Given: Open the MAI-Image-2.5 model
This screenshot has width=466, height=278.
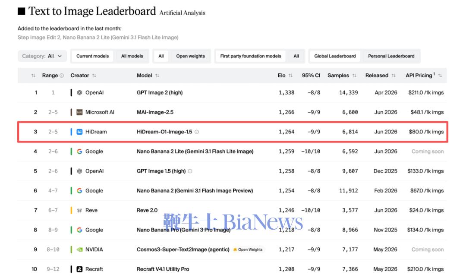Looking at the screenshot, I should (x=155, y=112).
